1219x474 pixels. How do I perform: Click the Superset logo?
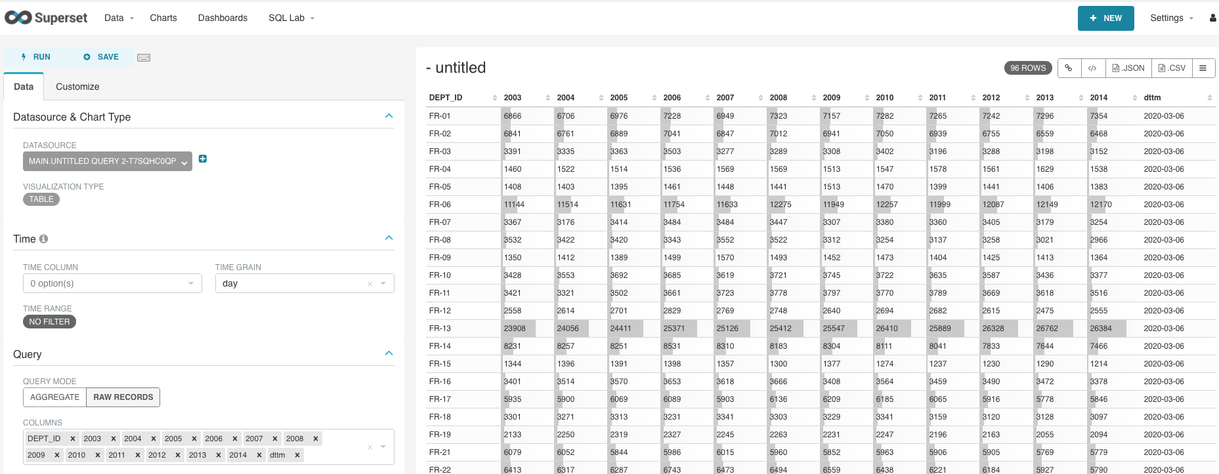(x=46, y=18)
